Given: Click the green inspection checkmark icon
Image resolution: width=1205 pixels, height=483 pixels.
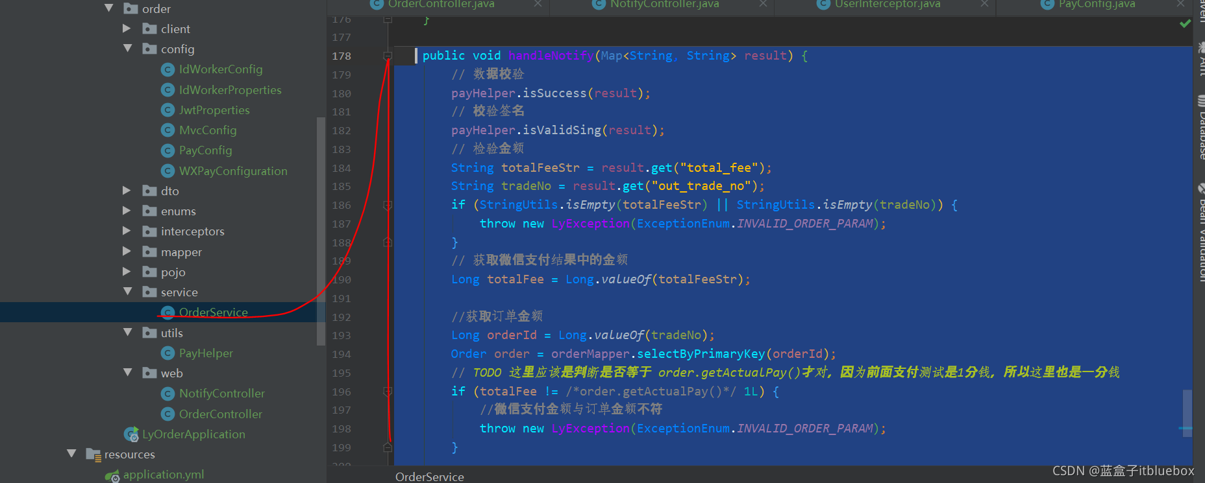Looking at the screenshot, I should pos(1185,23).
